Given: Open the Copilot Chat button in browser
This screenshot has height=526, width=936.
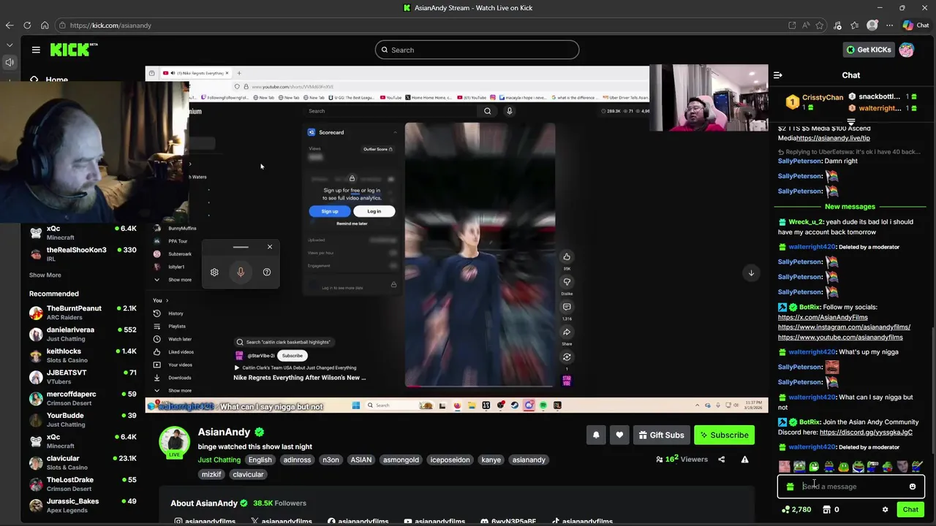Looking at the screenshot, I should click(x=916, y=25).
